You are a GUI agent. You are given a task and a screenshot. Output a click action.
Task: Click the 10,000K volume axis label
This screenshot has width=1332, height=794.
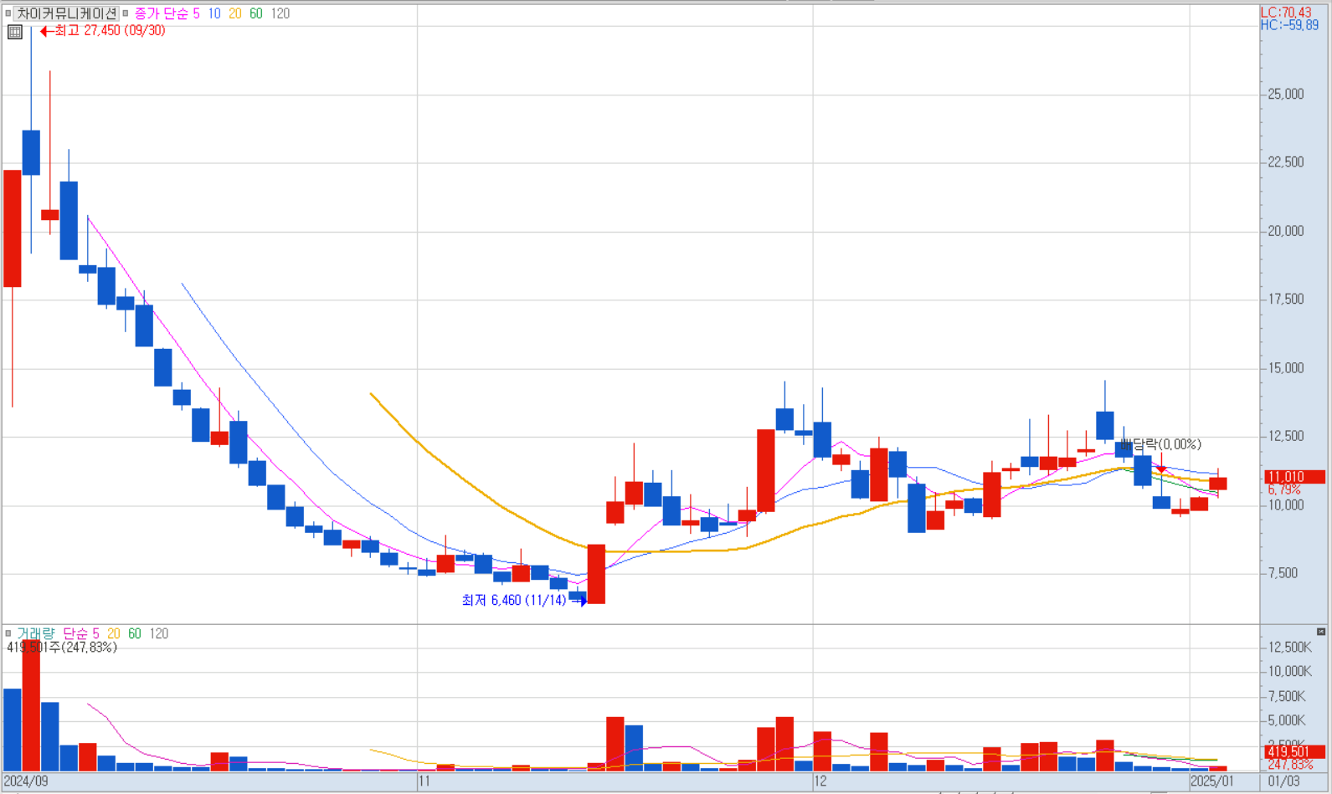click(x=1290, y=671)
